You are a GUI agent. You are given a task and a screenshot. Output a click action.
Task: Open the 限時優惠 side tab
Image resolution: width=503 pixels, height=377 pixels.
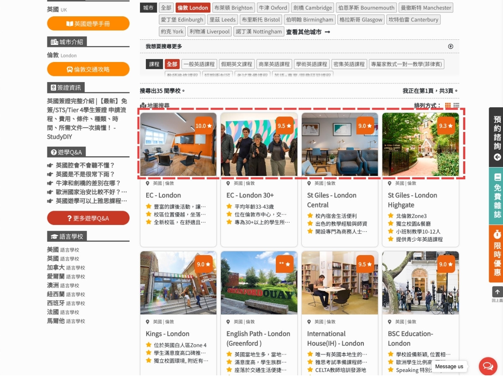point(497,254)
